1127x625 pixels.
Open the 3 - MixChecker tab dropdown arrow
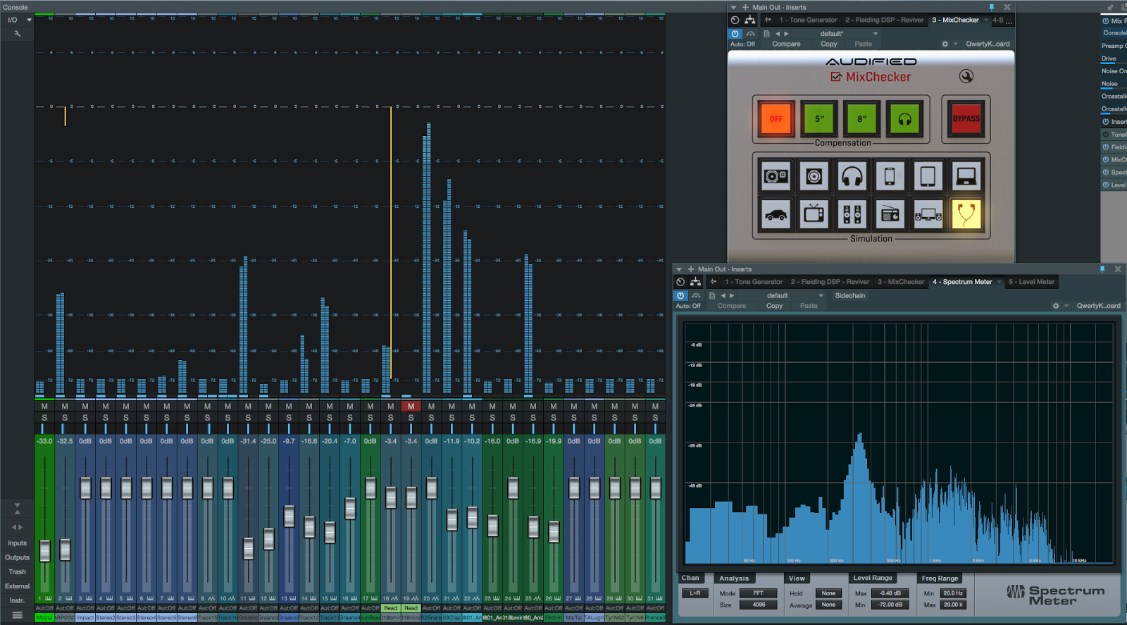(986, 20)
